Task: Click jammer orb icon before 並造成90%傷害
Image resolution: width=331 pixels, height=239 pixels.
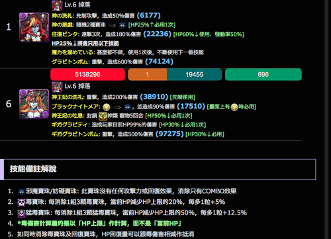Action: pos(127,107)
